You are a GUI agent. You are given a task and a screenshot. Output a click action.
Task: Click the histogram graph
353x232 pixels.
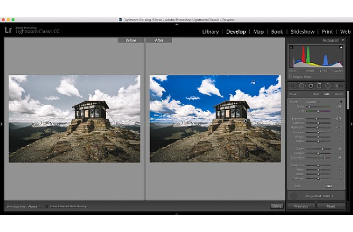[316, 56]
